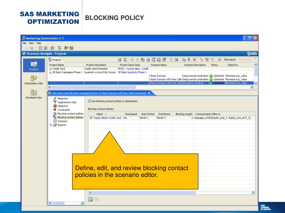Click the window copy icon in main toolbar
The width and height of the screenshot is (285, 213).
(59, 48)
